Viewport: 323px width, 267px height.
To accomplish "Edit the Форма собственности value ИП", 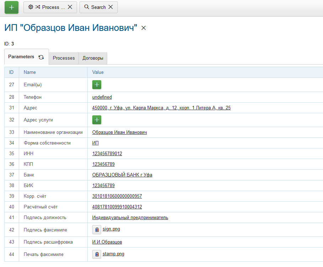I will pyautogui.click(x=95, y=143).
